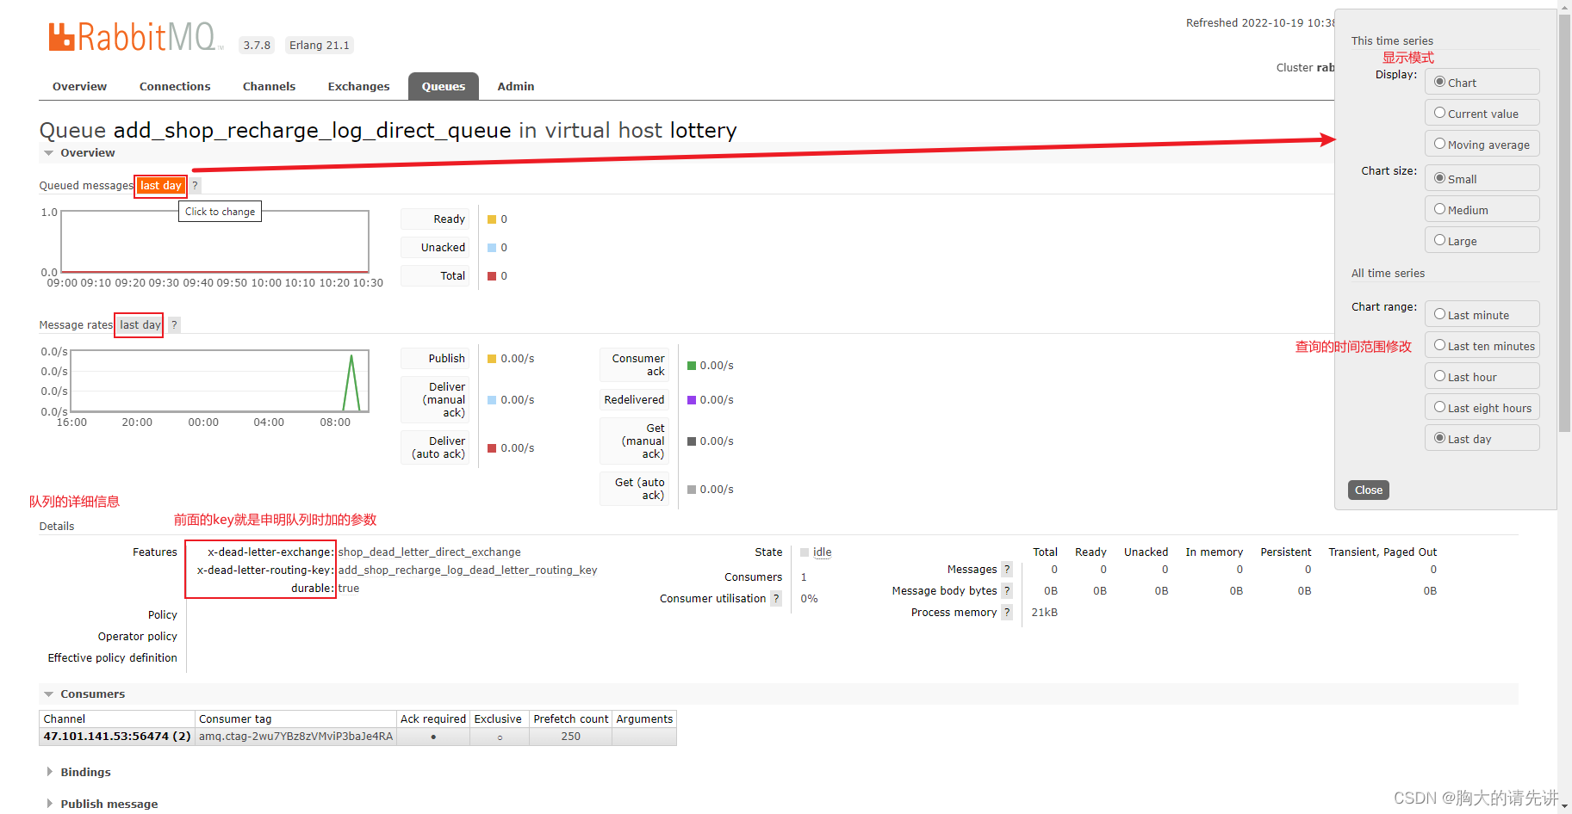The width and height of the screenshot is (1572, 814).
Task: Go to the Exchanges tab
Action: click(358, 86)
